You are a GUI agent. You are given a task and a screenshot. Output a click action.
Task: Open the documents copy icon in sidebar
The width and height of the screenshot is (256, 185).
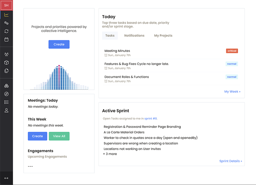6,71
